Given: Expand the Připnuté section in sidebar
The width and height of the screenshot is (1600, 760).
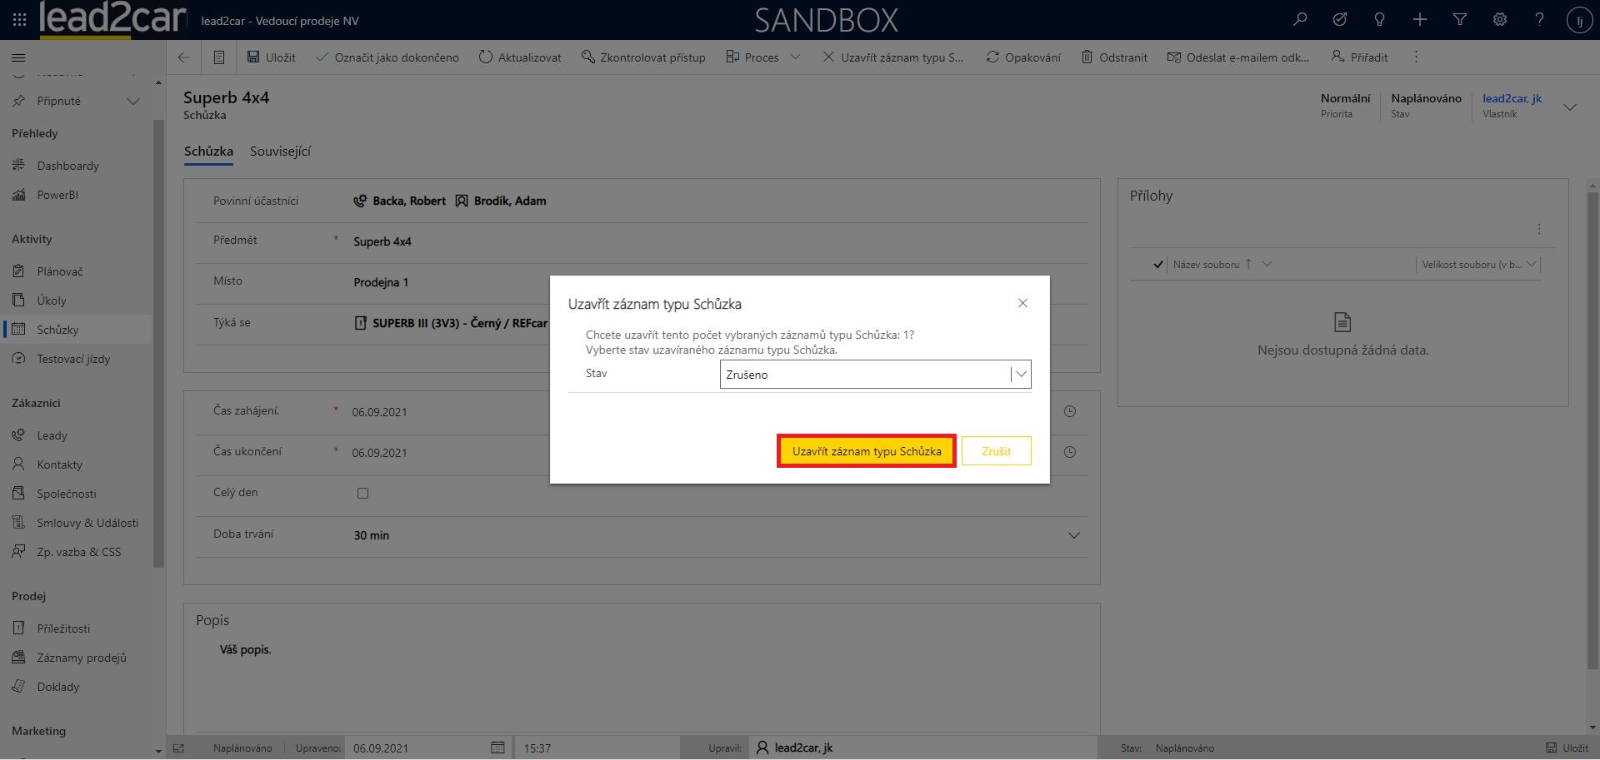Looking at the screenshot, I should click(132, 101).
